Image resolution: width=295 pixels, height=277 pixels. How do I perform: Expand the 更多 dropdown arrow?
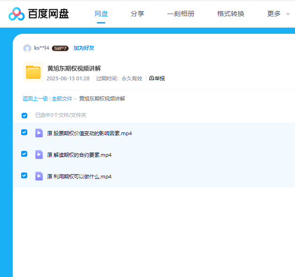click(x=287, y=15)
